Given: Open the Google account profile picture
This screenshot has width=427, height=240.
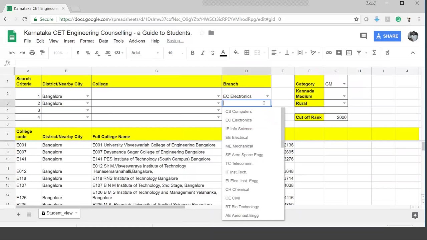Looking at the screenshot, I should click(413, 36).
